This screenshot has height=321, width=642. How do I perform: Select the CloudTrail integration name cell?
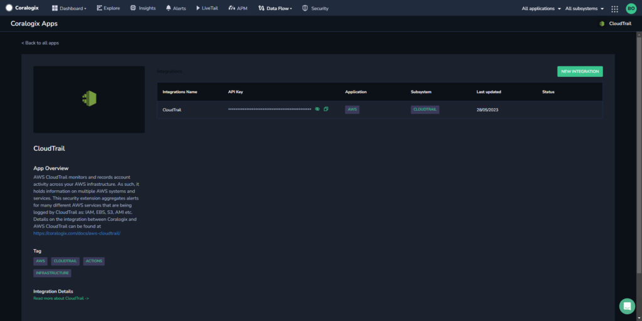click(172, 110)
